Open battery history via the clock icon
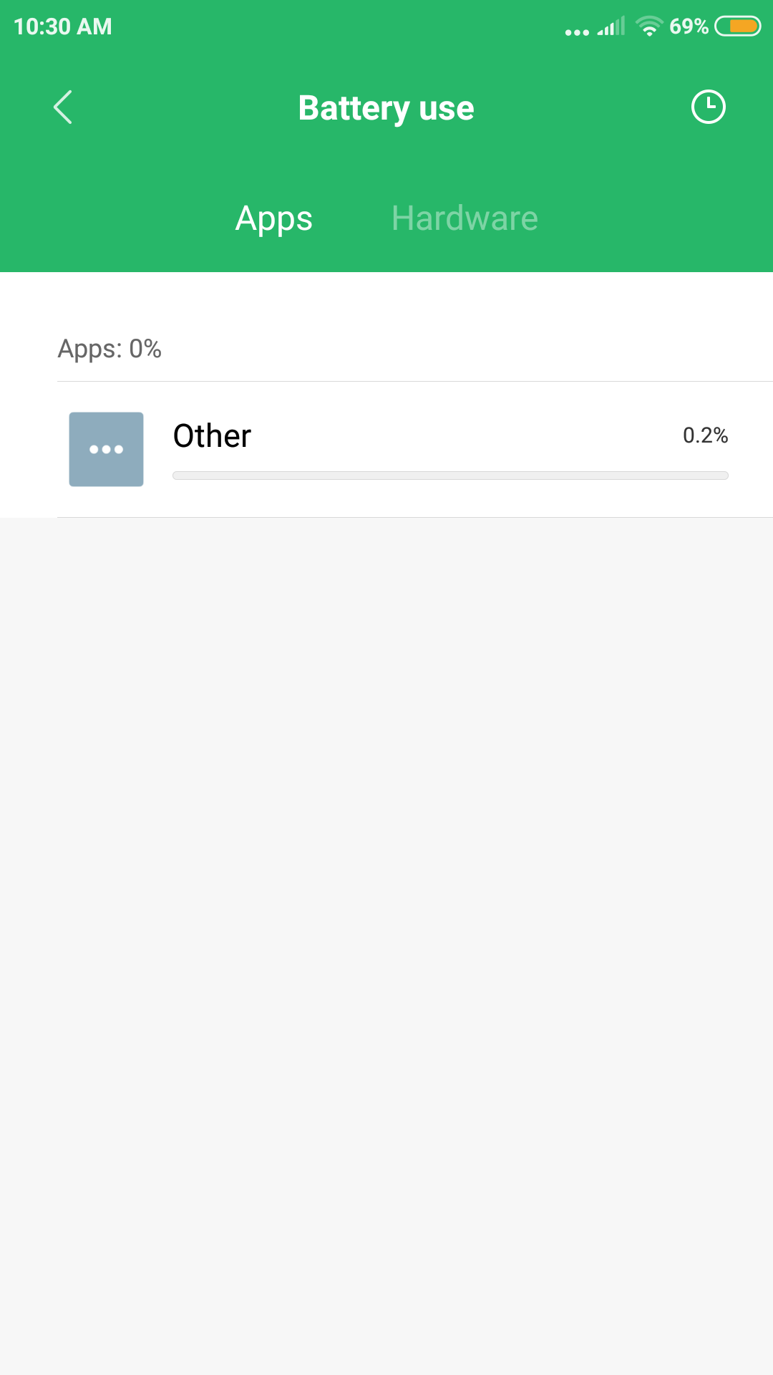Image resolution: width=773 pixels, height=1375 pixels. click(x=708, y=107)
